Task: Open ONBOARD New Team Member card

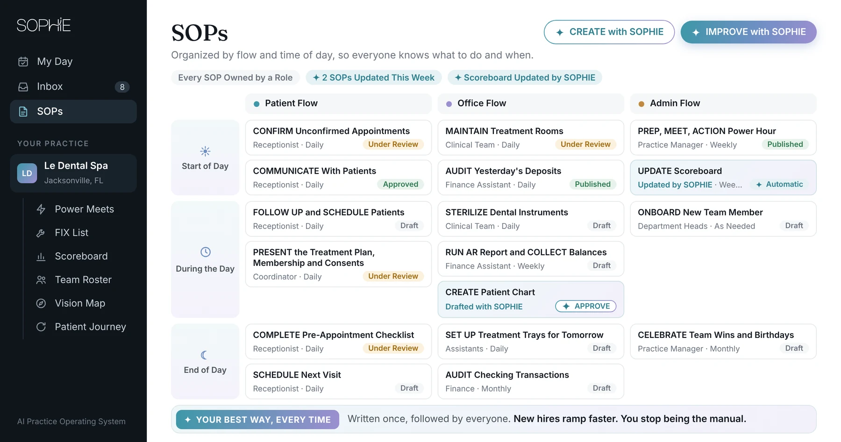Action: coord(723,219)
